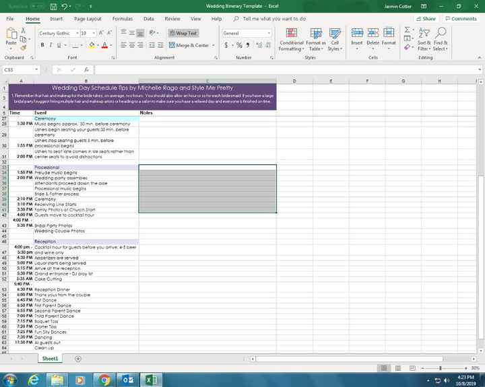Switch to the Page Layout tab

tap(88, 19)
